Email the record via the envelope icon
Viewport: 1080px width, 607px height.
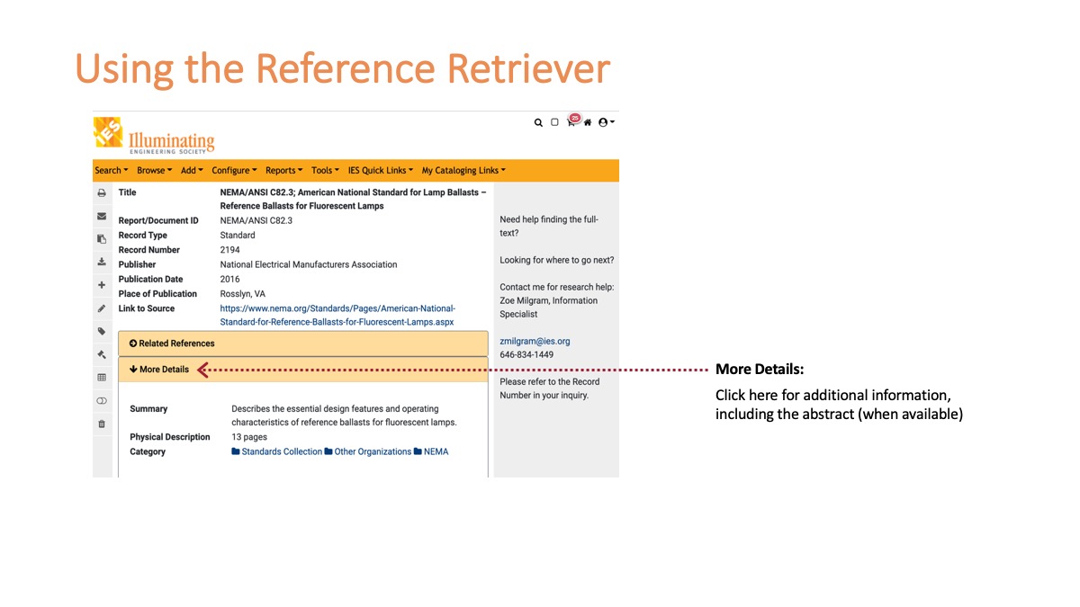click(102, 217)
